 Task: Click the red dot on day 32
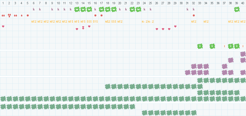pyautogui.click(x=194, y=15)
